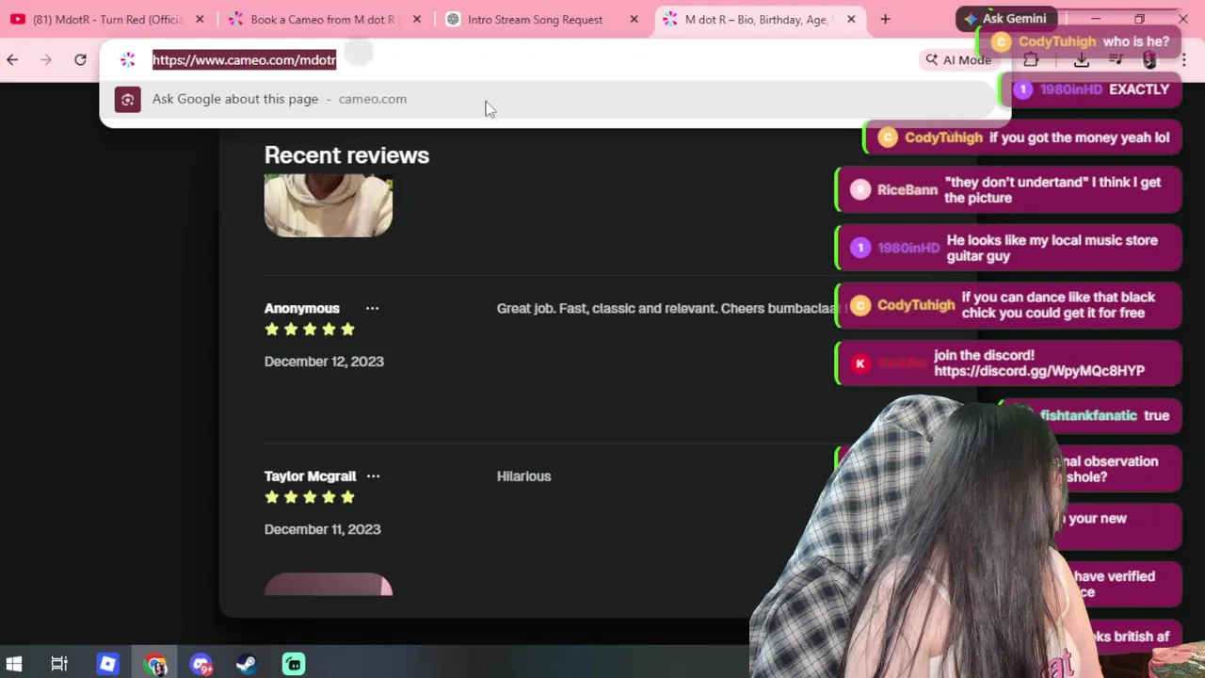Screen dimensions: 1205x678
Task: Switch to the MdotR Turn Red YouTube tab
Action: (106, 19)
